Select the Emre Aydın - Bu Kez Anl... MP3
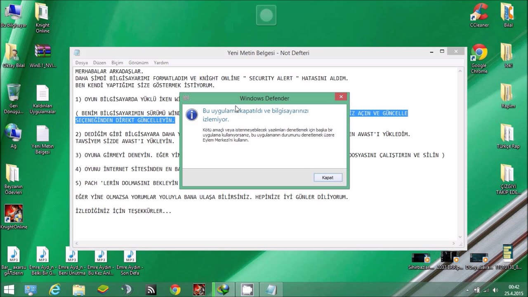Viewport: 528px width, 297px height. [x=101, y=262]
